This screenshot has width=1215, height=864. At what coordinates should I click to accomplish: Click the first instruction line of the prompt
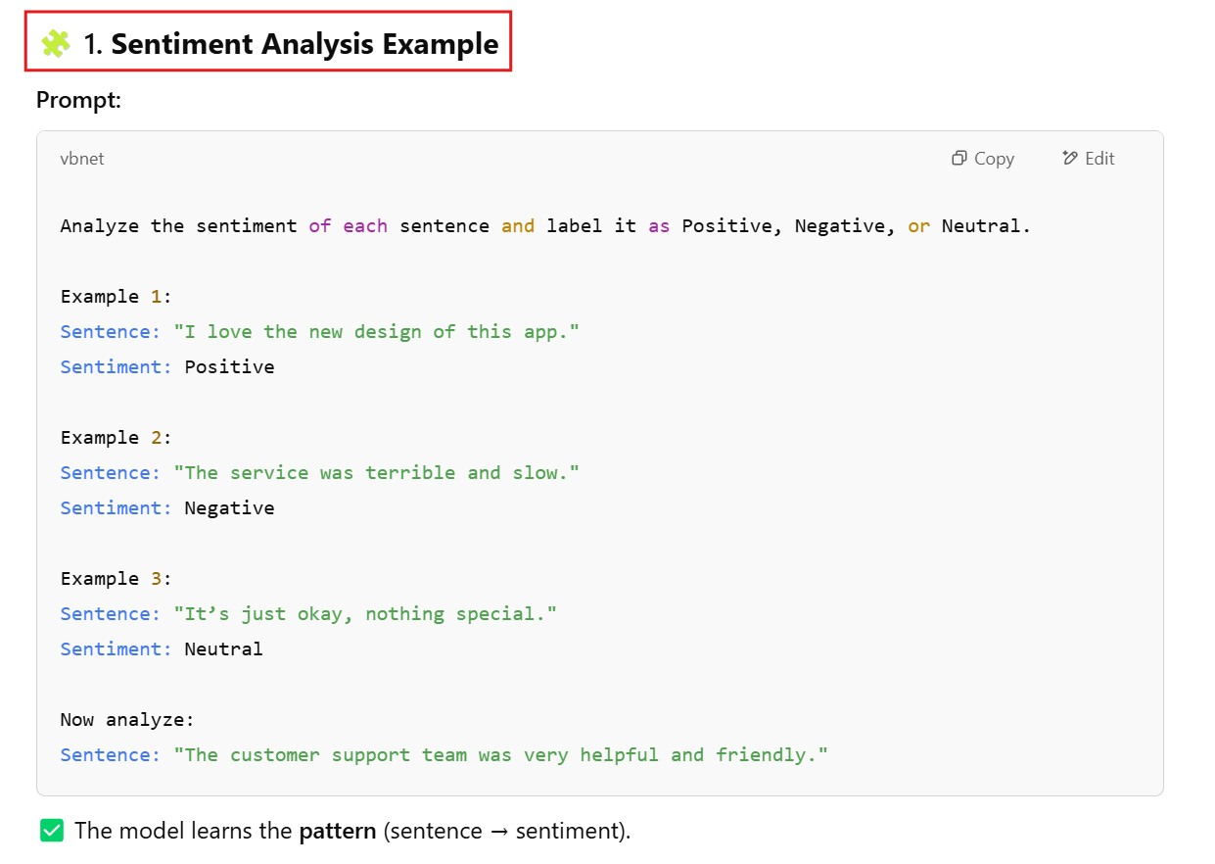(x=544, y=225)
